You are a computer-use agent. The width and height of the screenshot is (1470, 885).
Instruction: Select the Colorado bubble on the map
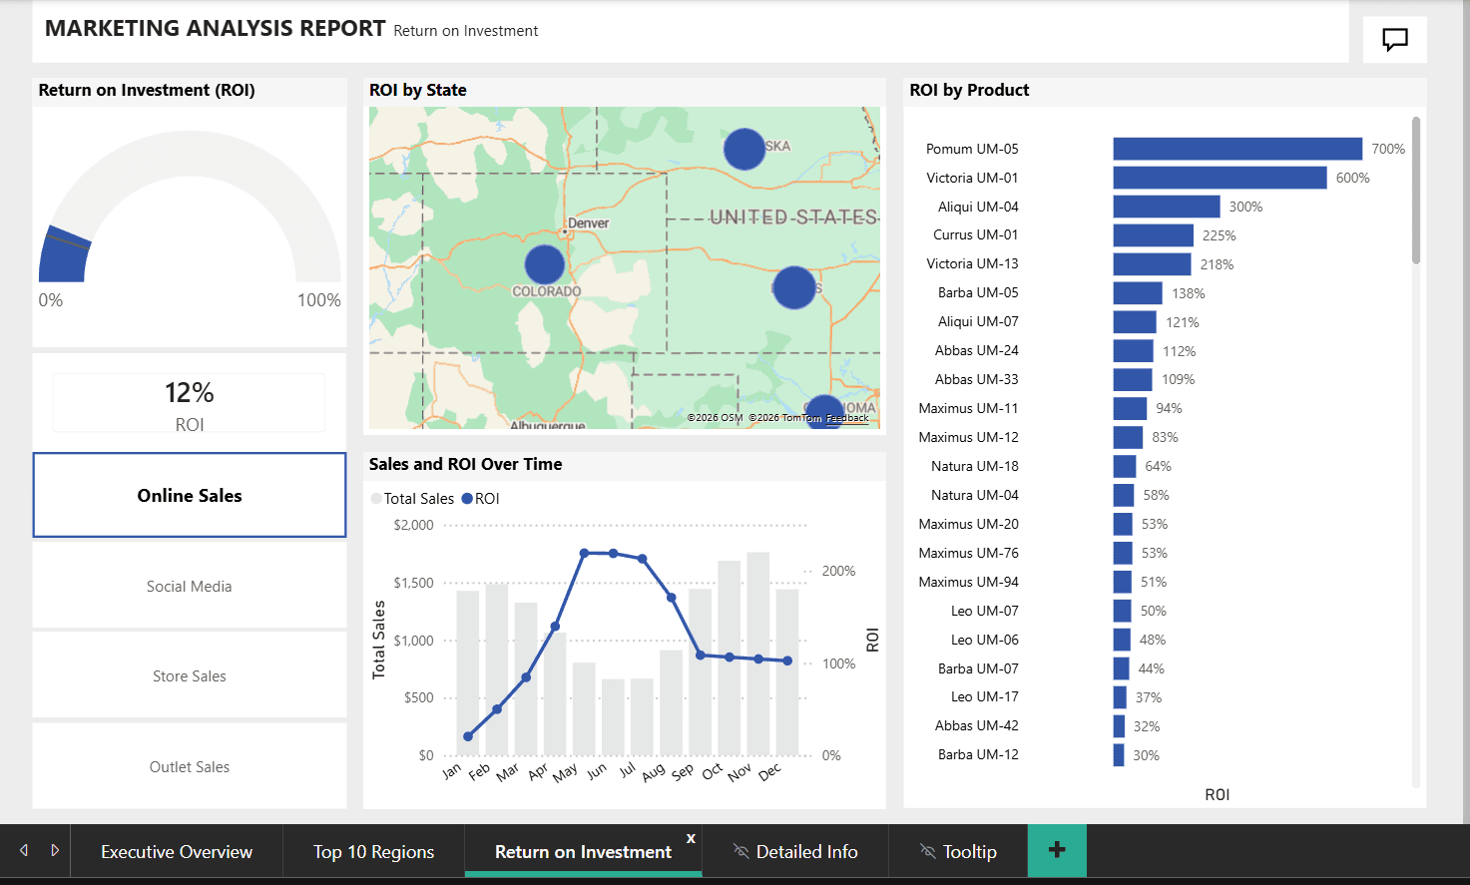pyautogui.click(x=545, y=264)
